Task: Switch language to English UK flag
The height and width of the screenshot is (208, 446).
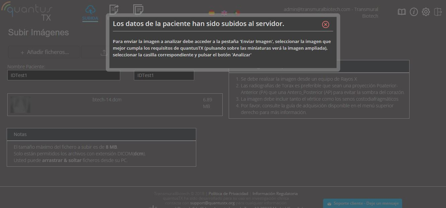Action: click(224, 13)
